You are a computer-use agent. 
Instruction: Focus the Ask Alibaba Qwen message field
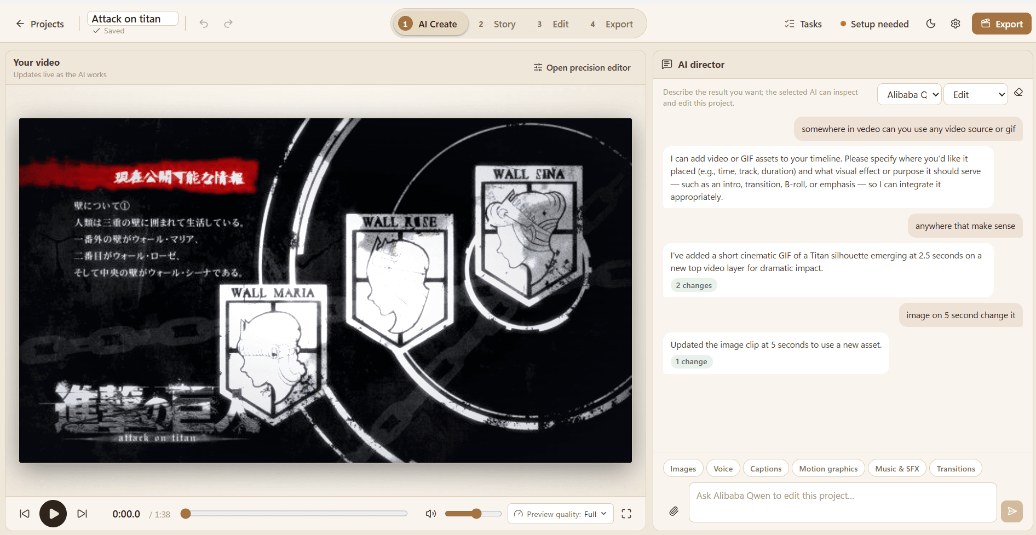(x=843, y=502)
